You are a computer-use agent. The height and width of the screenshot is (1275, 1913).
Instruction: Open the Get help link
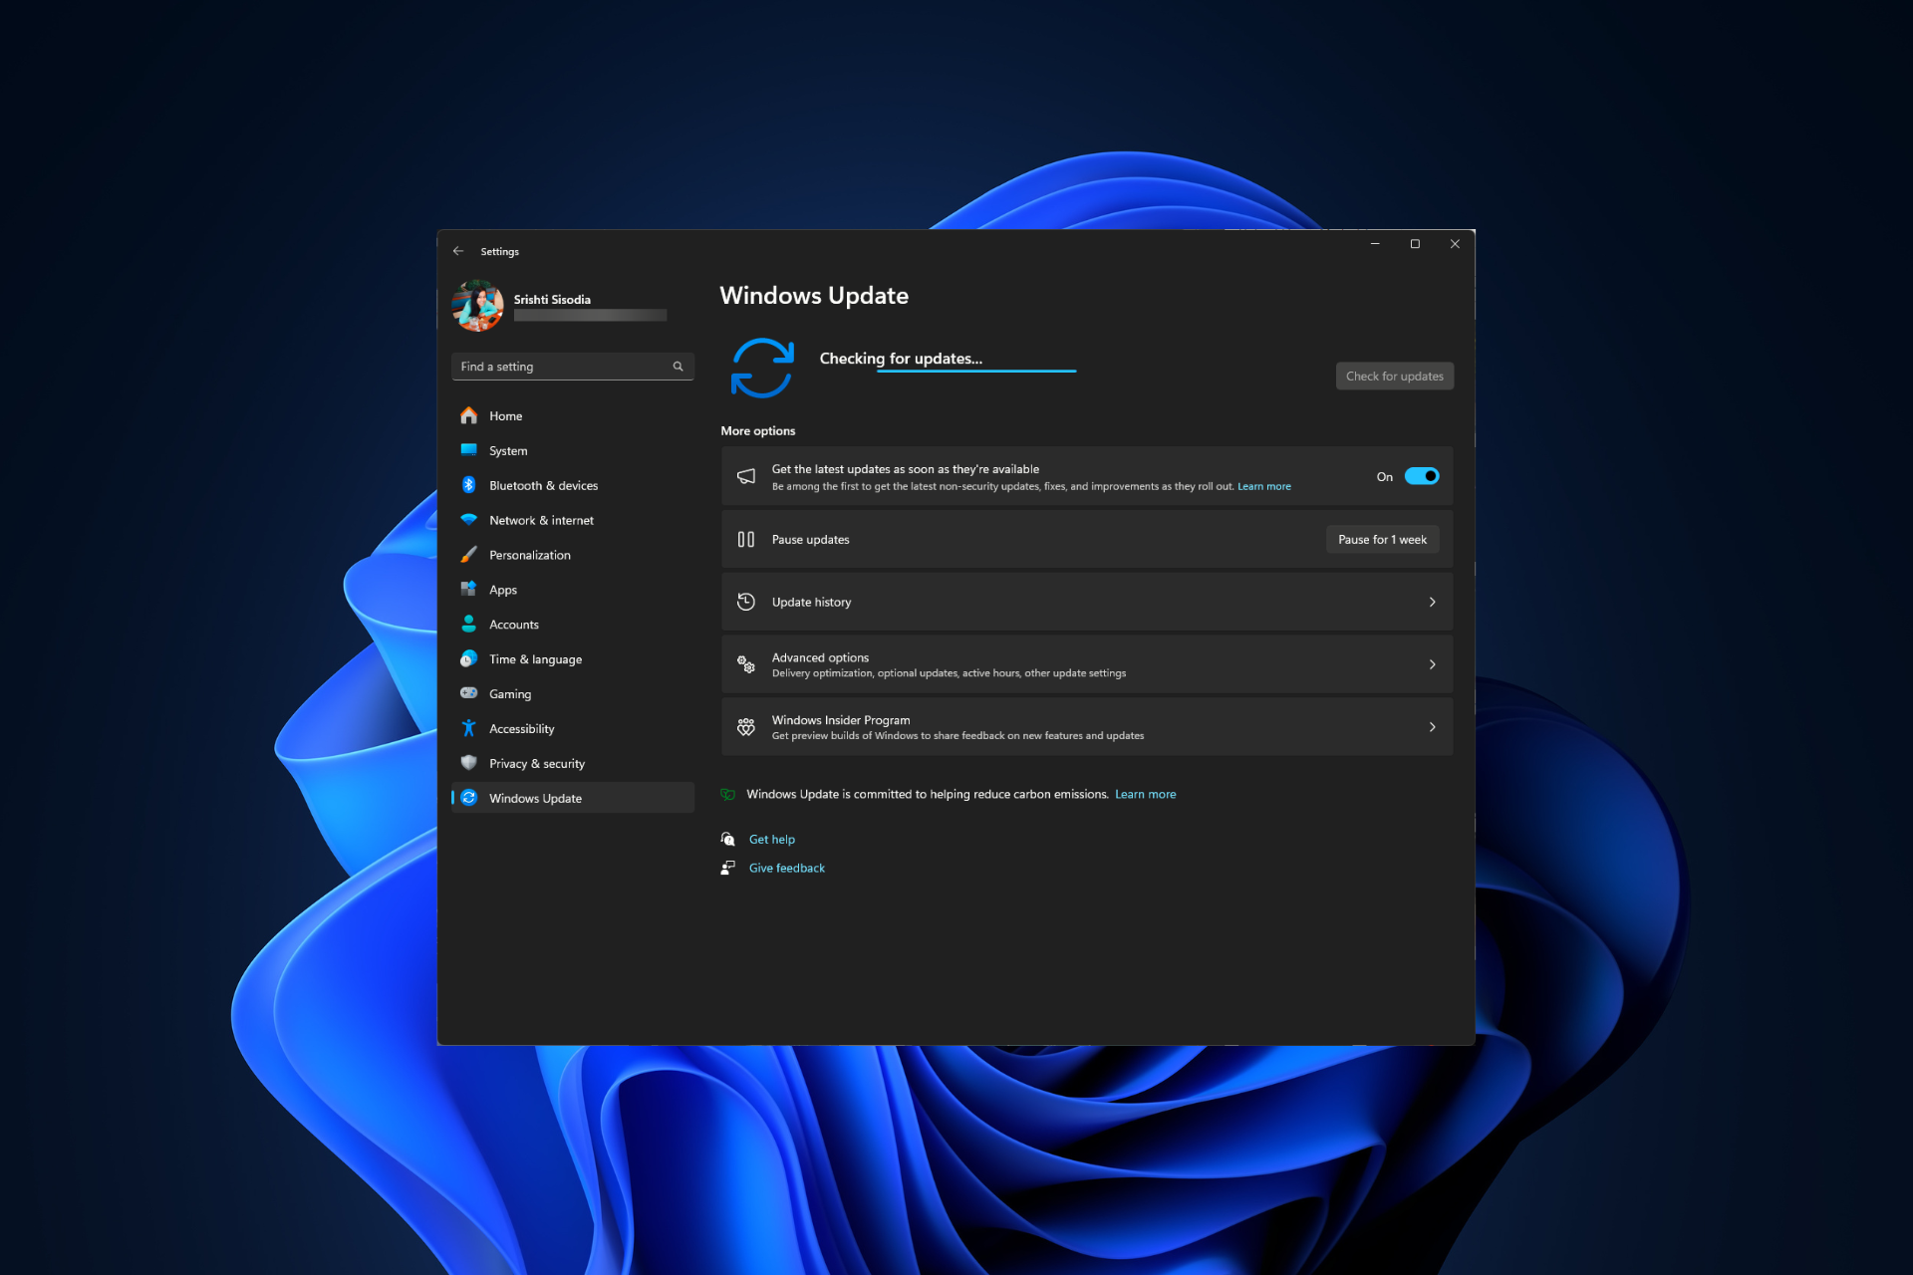click(772, 839)
